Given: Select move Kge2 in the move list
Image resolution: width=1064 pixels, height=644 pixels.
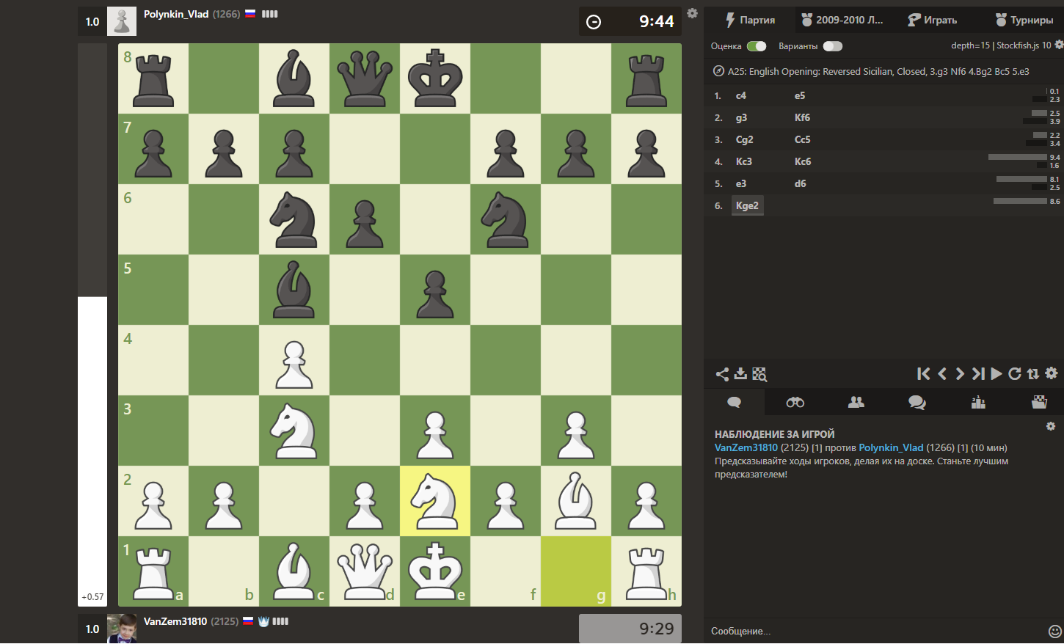Looking at the screenshot, I should click(x=747, y=205).
